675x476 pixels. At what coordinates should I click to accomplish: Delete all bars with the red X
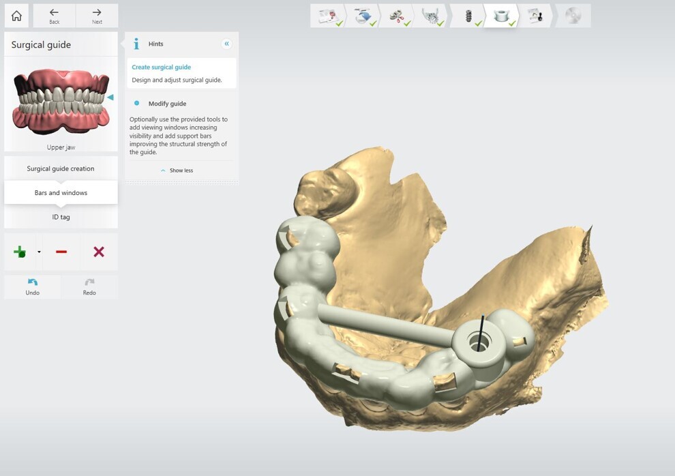pos(98,251)
